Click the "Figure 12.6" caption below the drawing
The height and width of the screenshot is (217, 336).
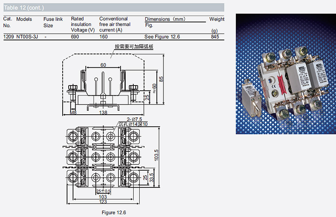(114, 212)
